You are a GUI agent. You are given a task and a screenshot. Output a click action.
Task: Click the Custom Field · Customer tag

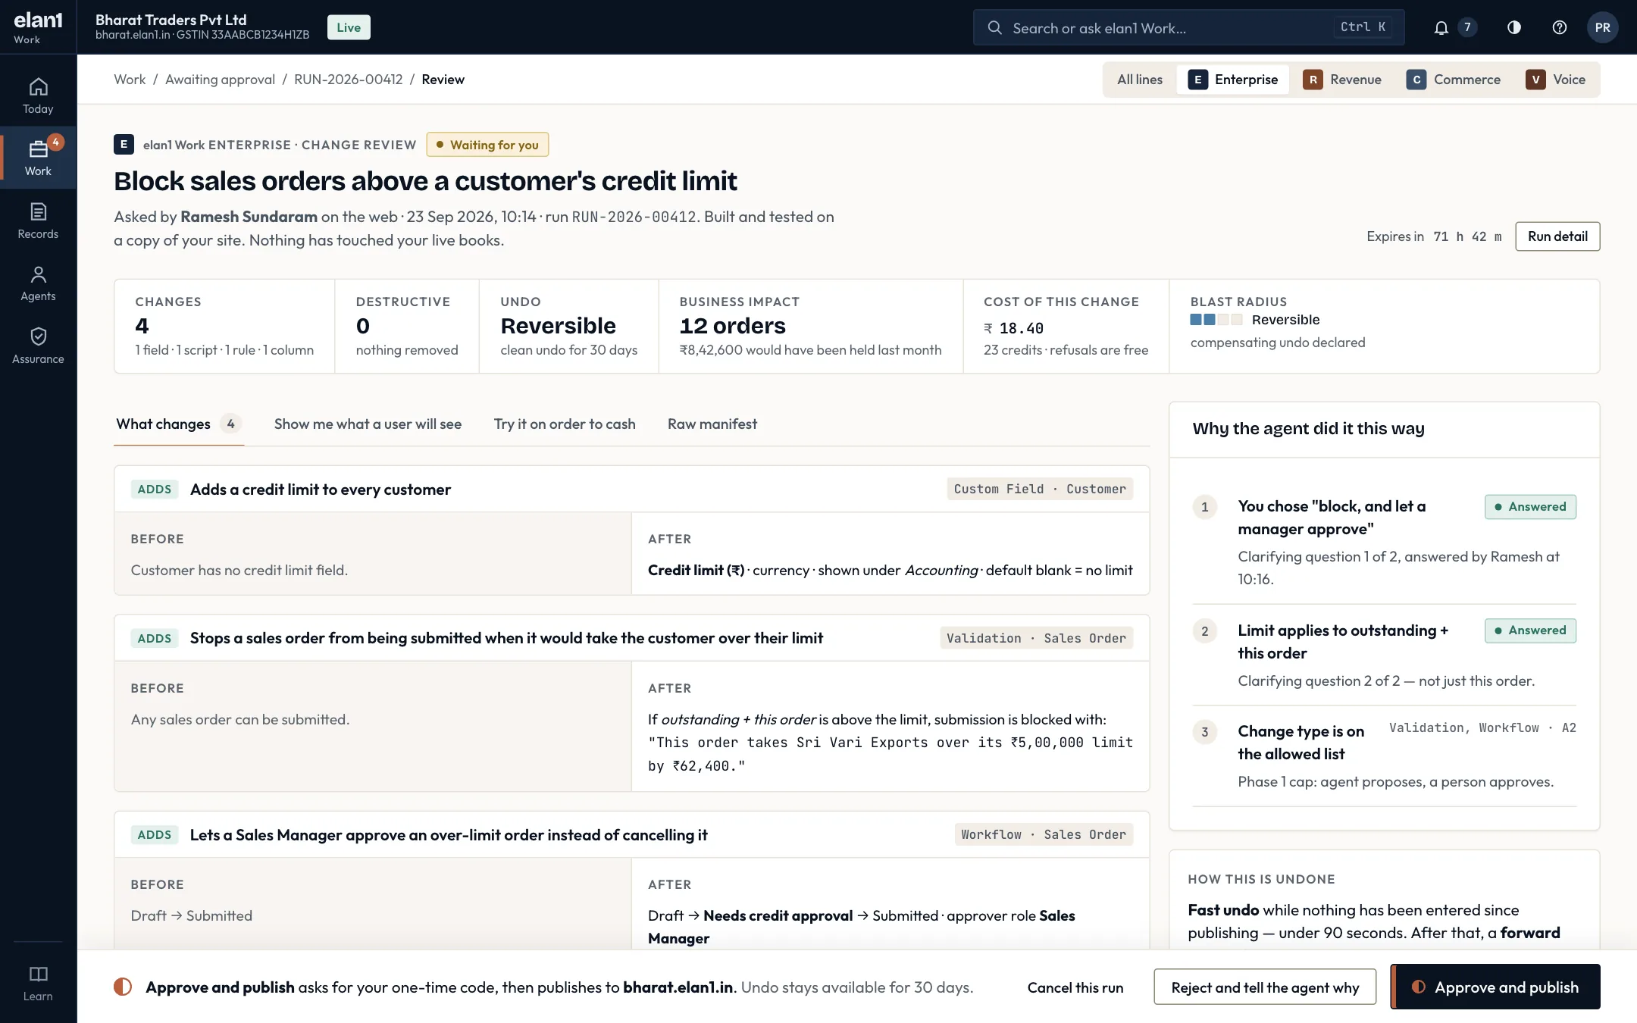coord(1040,489)
